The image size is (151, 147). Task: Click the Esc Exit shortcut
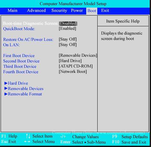pos(9,142)
